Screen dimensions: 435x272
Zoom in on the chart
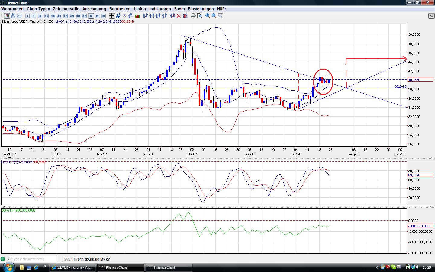click(208, 16)
